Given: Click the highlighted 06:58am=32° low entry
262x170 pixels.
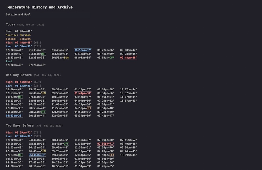Looking at the screenshot, I should tap(83, 50).
